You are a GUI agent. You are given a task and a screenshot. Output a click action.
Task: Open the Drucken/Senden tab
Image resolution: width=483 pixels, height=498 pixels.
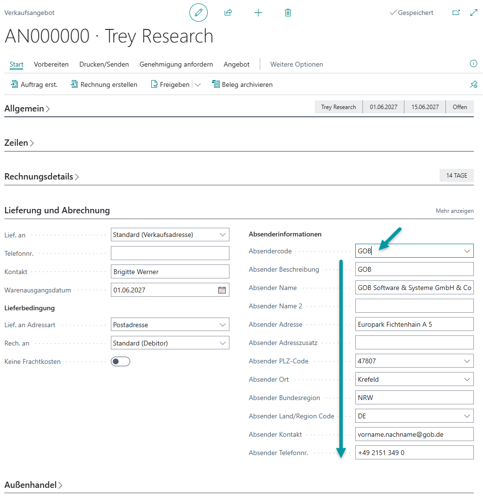coord(104,64)
